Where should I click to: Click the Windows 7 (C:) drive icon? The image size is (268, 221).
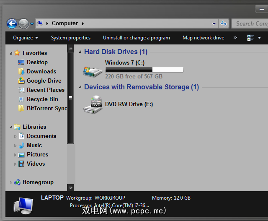pos(93,72)
